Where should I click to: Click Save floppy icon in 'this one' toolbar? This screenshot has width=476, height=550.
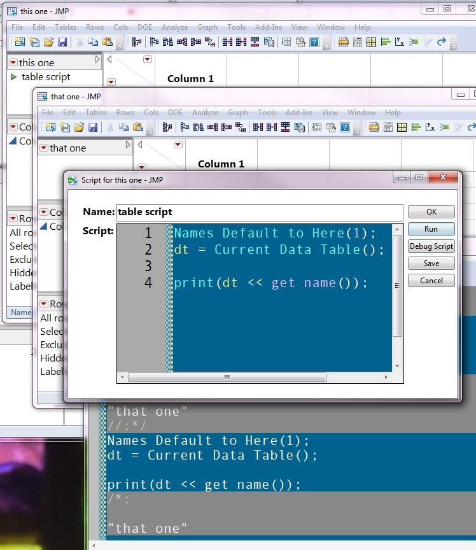[62, 42]
